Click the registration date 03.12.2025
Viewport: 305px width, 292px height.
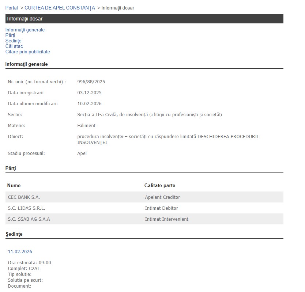click(89, 93)
